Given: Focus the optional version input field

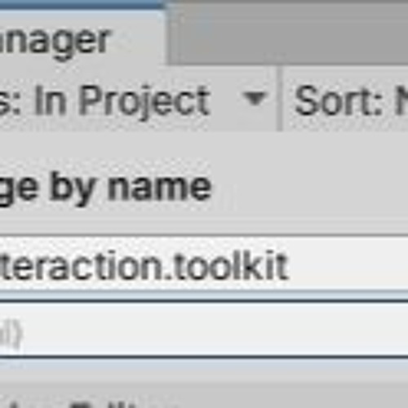Looking at the screenshot, I should pyautogui.click(x=204, y=330).
